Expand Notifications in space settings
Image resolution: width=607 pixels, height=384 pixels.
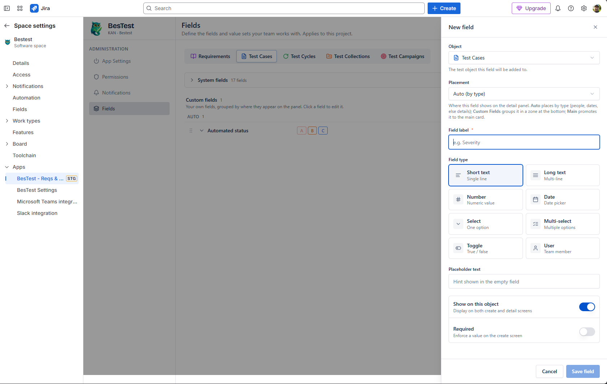(7, 86)
